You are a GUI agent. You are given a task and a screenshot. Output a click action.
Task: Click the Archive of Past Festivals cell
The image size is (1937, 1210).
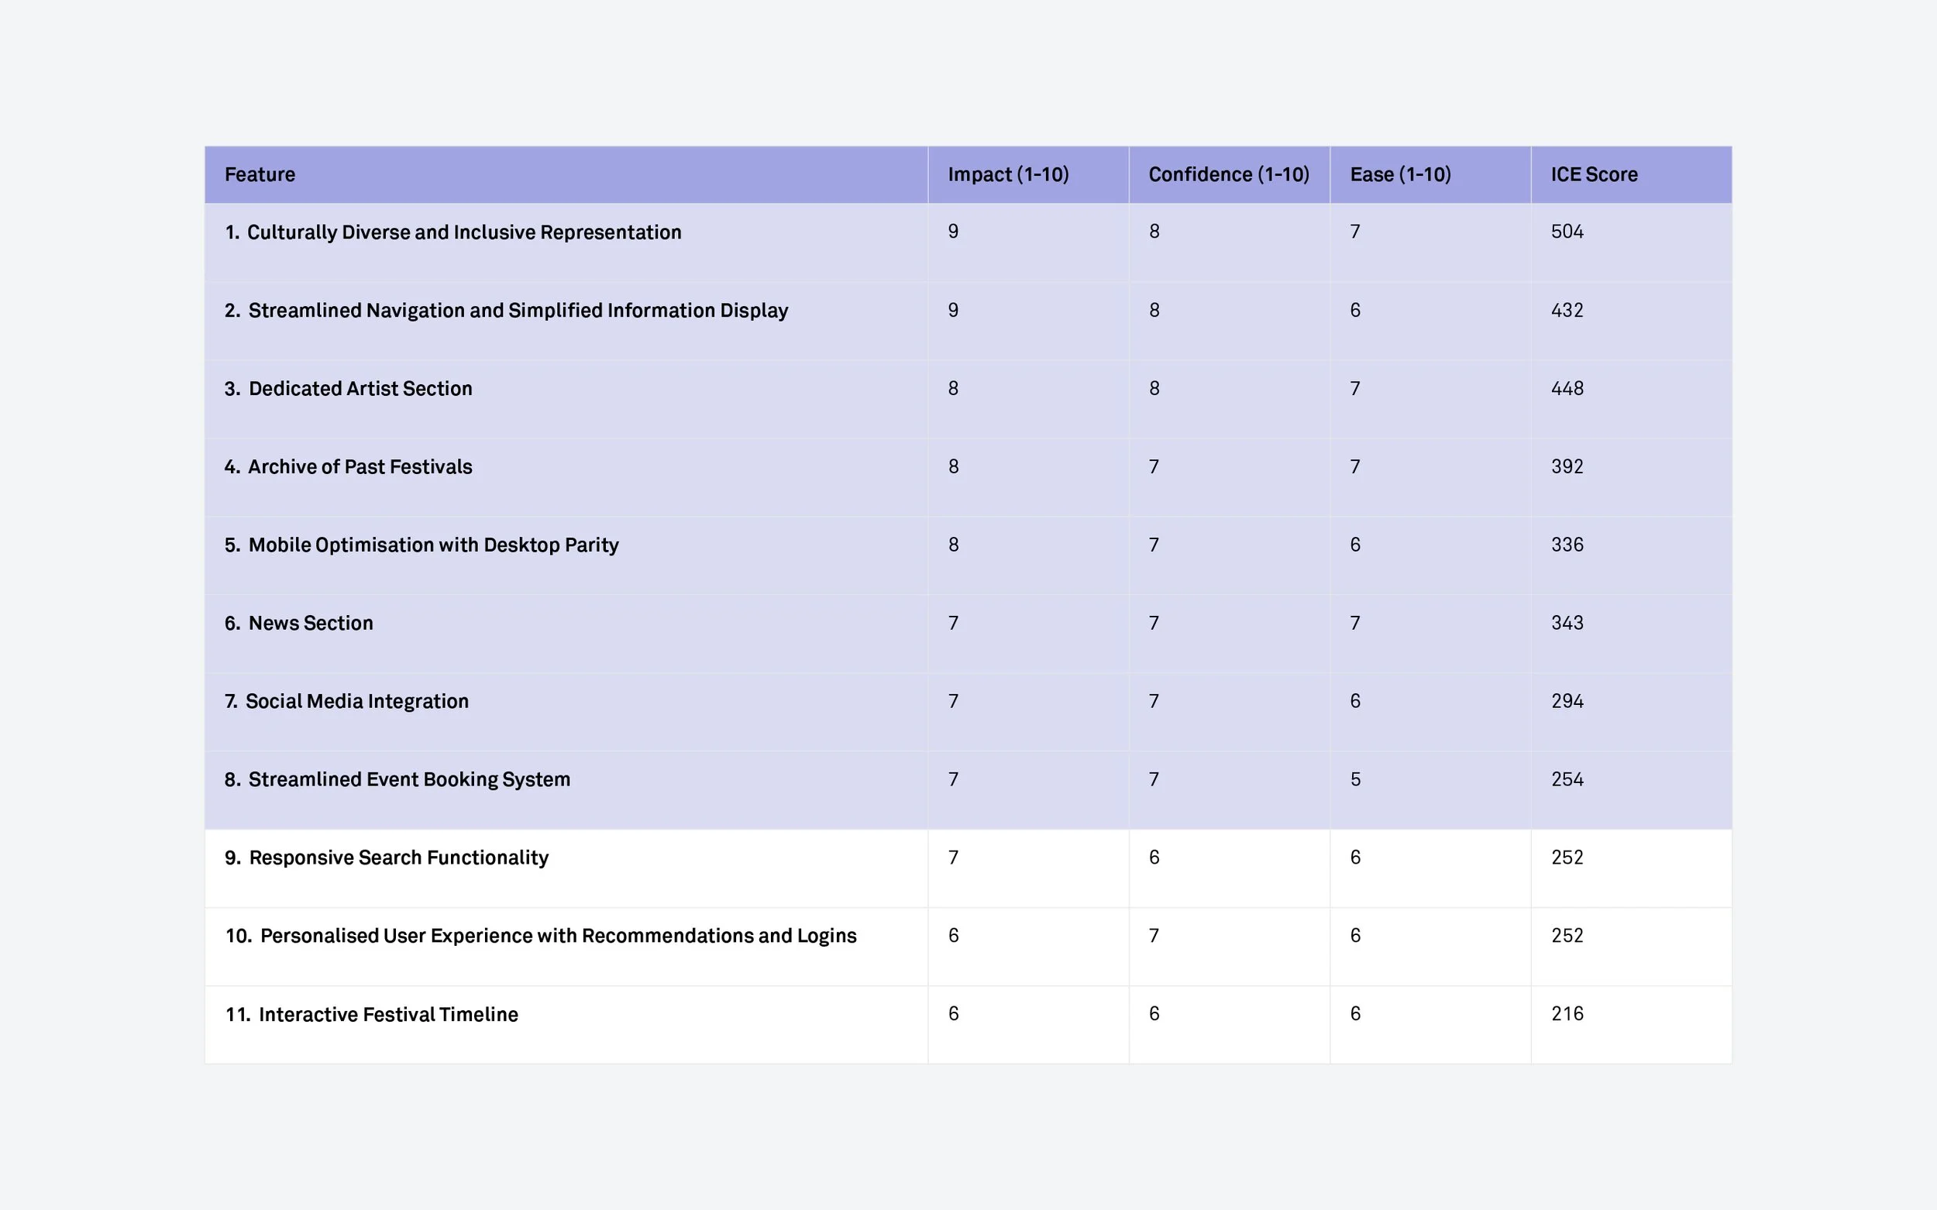click(x=360, y=466)
